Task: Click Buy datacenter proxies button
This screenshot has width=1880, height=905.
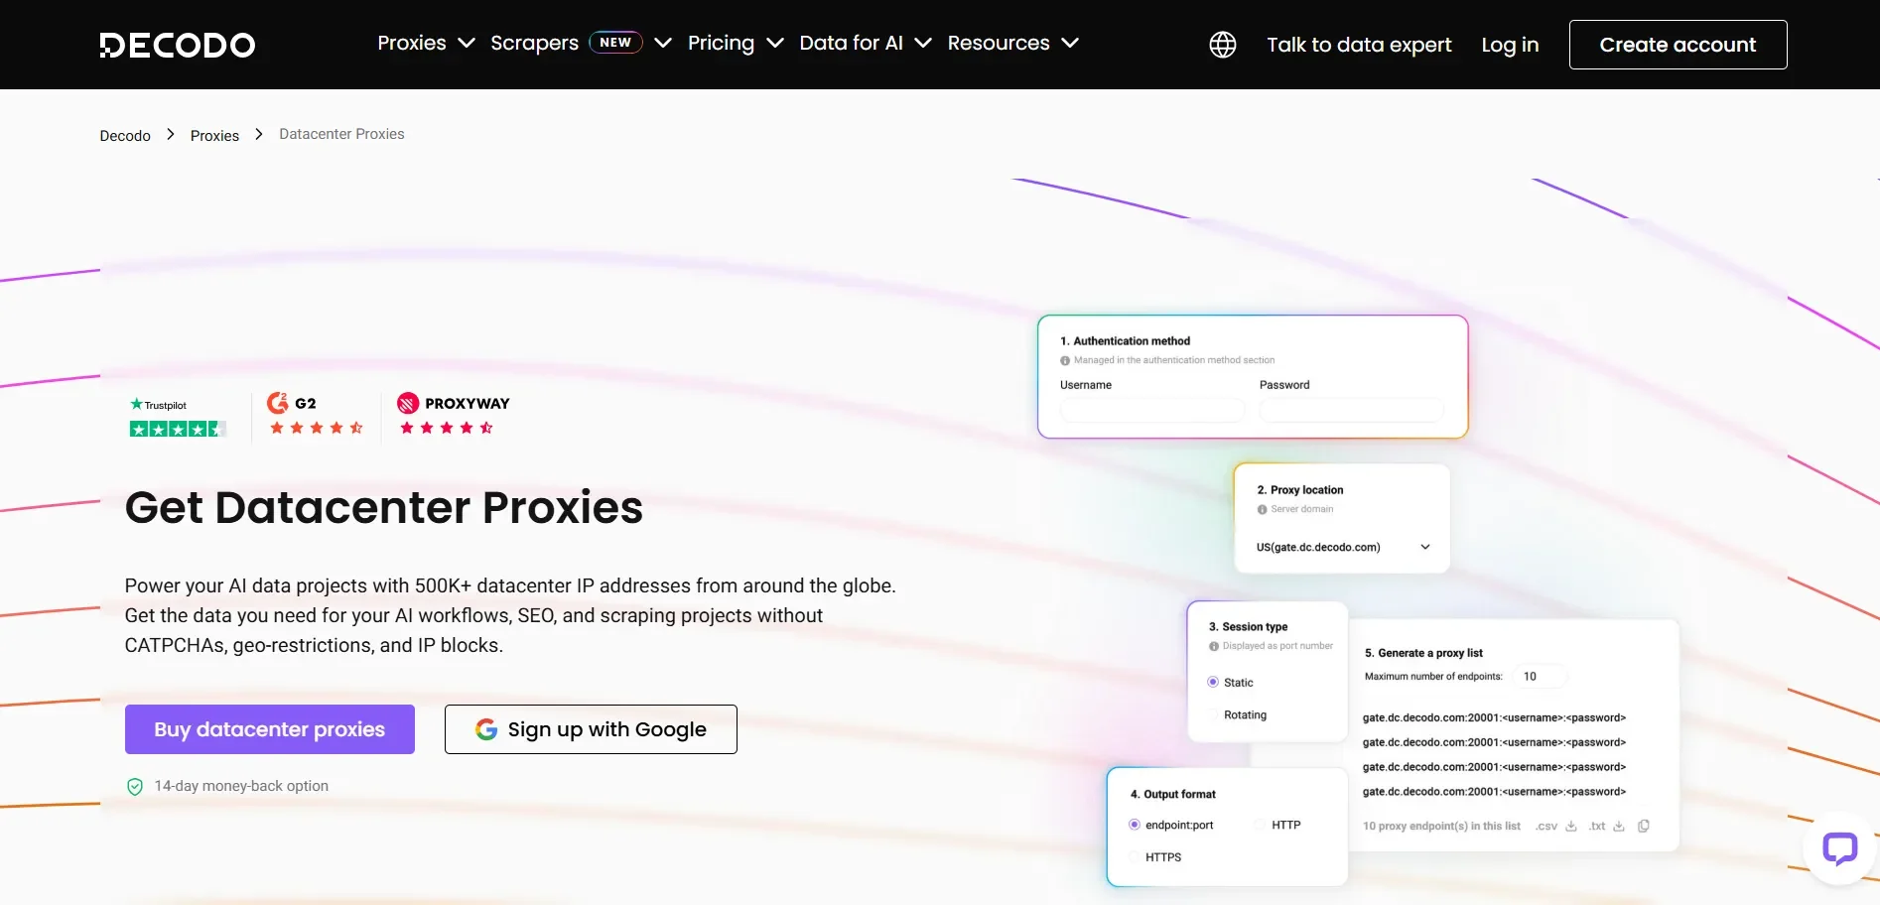Action: (x=270, y=729)
